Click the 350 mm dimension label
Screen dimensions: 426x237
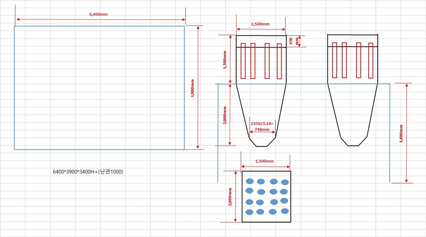pyautogui.click(x=293, y=41)
